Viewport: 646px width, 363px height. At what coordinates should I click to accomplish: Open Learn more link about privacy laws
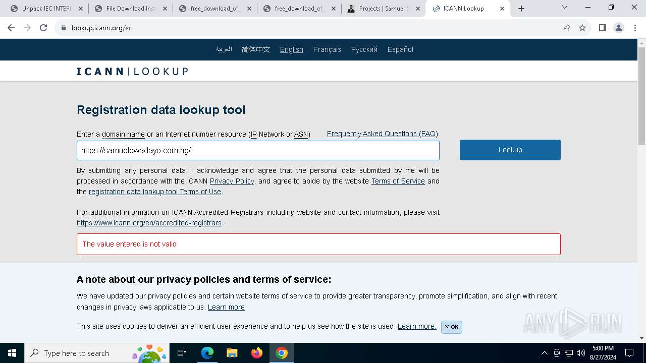[x=226, y=307]
